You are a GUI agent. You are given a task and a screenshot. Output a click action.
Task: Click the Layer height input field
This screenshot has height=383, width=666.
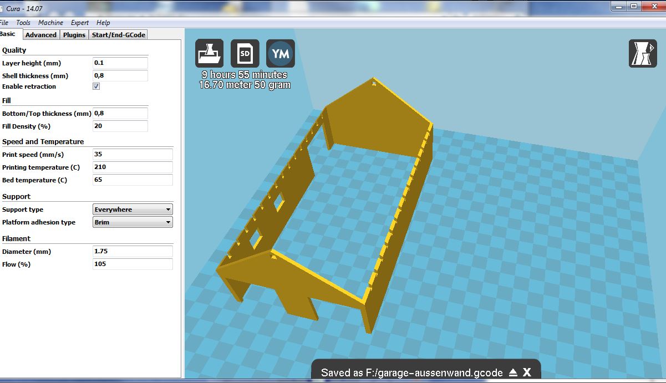(120, 63)
